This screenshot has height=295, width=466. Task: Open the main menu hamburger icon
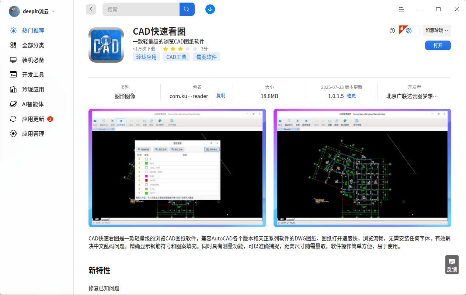(x=401, y=9)
